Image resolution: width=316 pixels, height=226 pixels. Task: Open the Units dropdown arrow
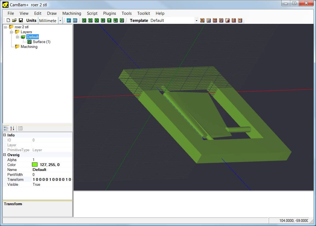[60, 21]
